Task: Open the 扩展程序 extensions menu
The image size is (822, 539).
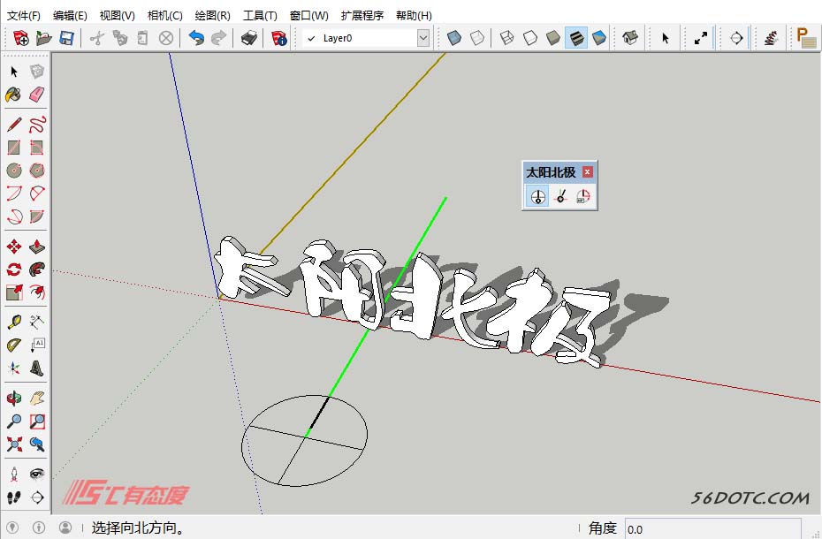Action: click(x=362, y=15)
